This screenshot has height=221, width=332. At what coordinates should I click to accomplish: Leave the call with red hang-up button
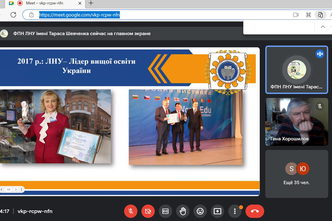[255, 211]
